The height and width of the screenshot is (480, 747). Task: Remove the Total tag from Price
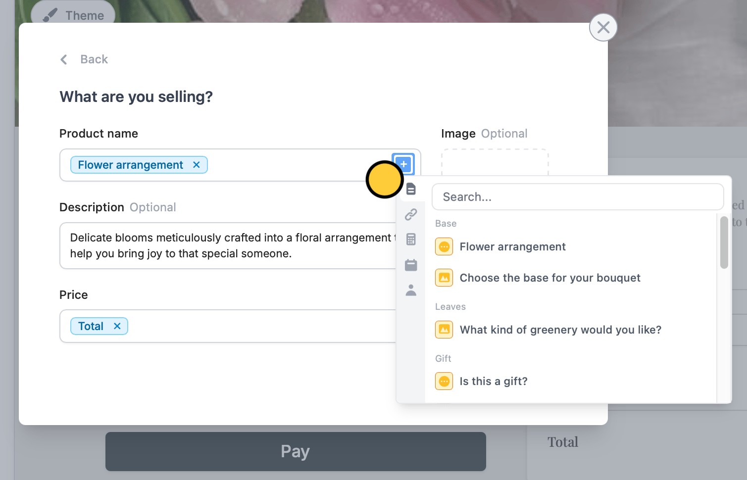117,326
